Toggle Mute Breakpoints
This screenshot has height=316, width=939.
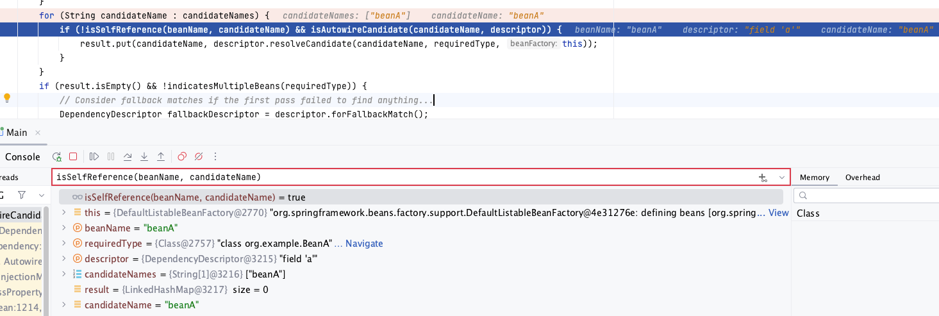199,156
